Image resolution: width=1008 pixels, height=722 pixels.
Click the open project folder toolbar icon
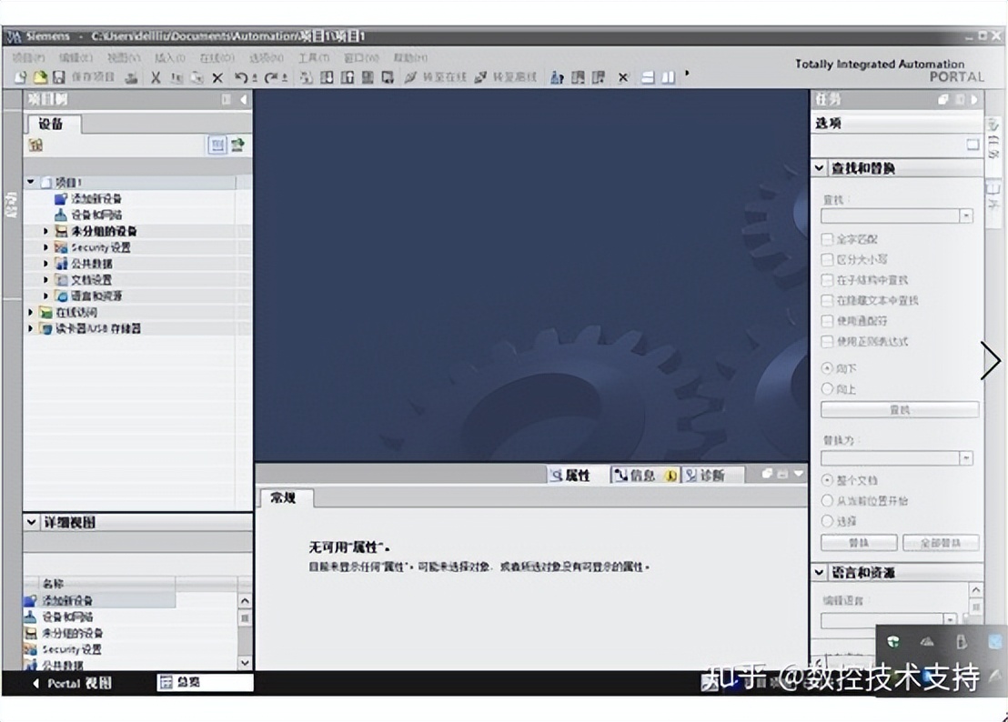(40, 77)
